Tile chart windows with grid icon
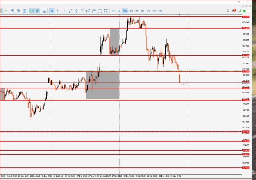Screen dimensions: 256x180 [25, 11]
